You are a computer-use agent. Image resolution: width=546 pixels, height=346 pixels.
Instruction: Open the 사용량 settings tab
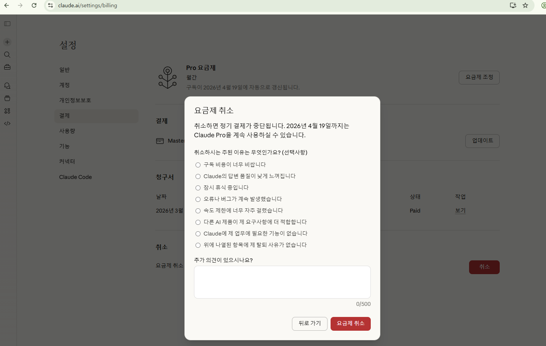[x=96, y=131]
